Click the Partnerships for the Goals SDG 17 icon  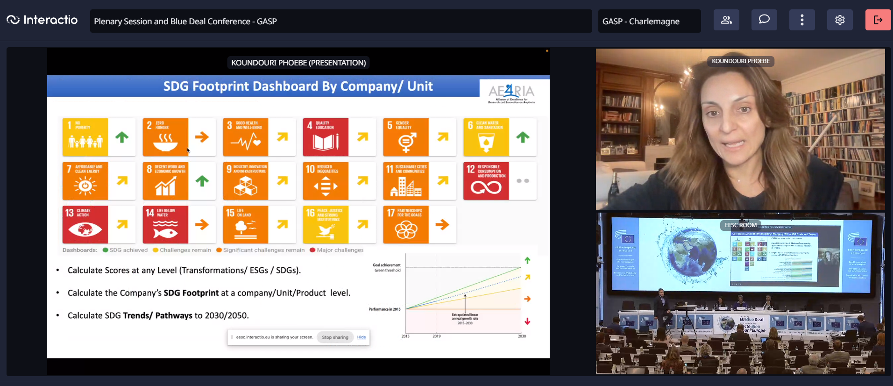(x=406, y=225)
